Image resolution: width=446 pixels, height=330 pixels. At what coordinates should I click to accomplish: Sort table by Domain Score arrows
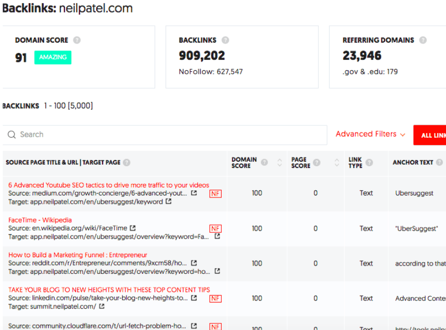279,163
